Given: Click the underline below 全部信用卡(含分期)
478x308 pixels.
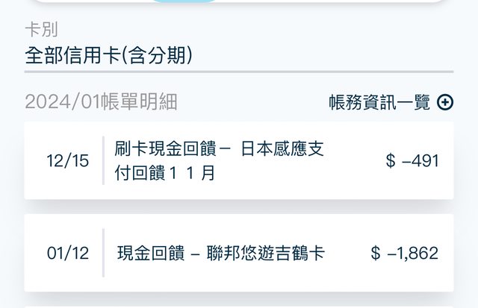Looking at the screenshot, I should [239, 72].
